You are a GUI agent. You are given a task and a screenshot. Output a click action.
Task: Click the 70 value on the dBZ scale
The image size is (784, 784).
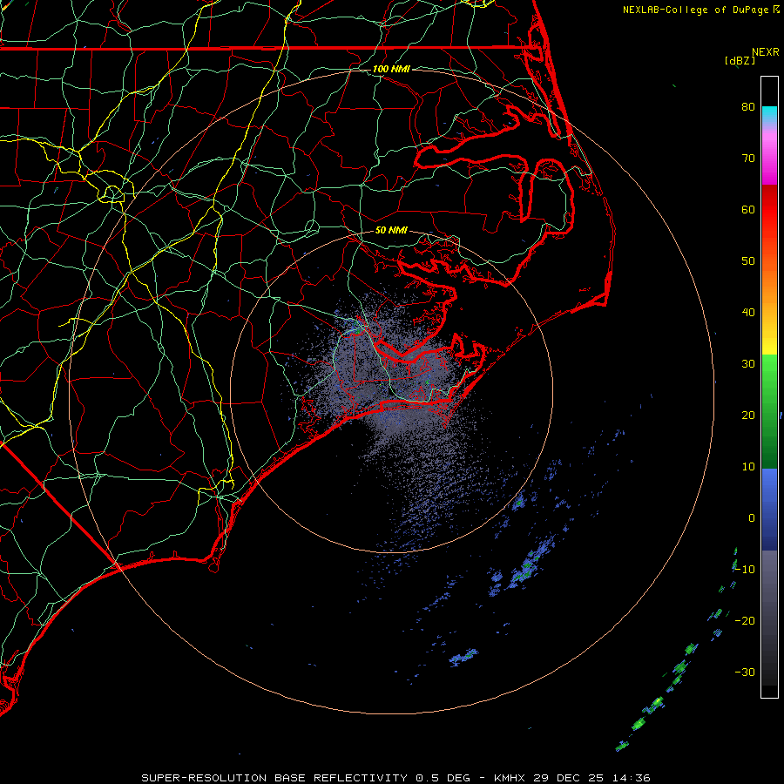click(x=748, y=158)
